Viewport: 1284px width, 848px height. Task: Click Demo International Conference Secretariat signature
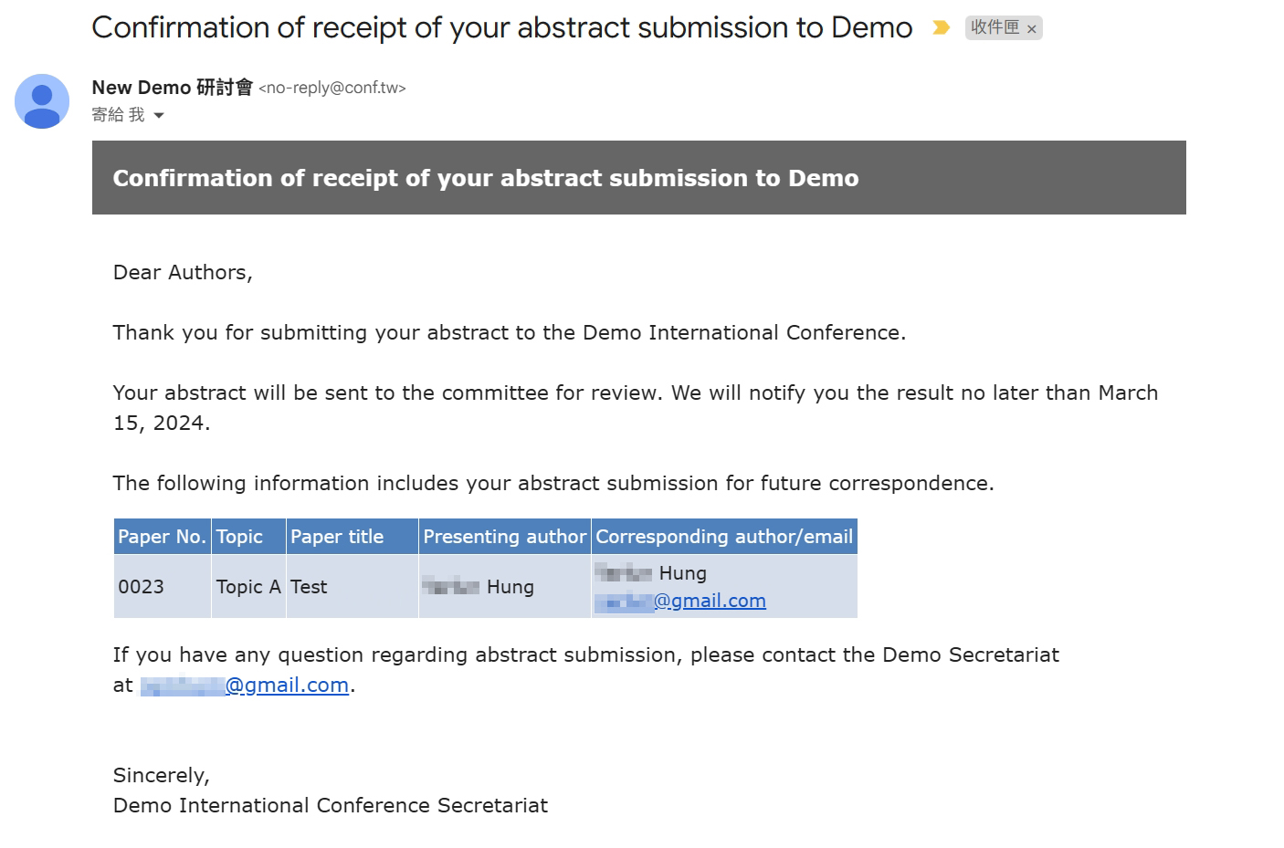(331, 805)
